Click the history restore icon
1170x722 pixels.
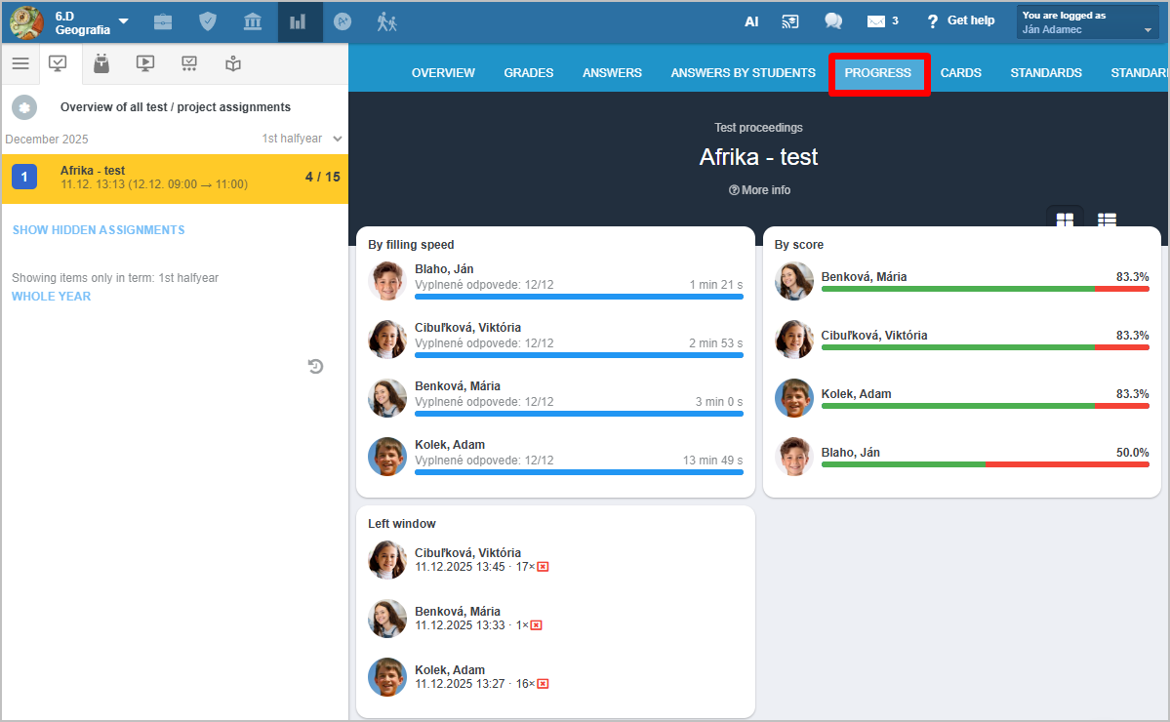(x=315, y=367)
